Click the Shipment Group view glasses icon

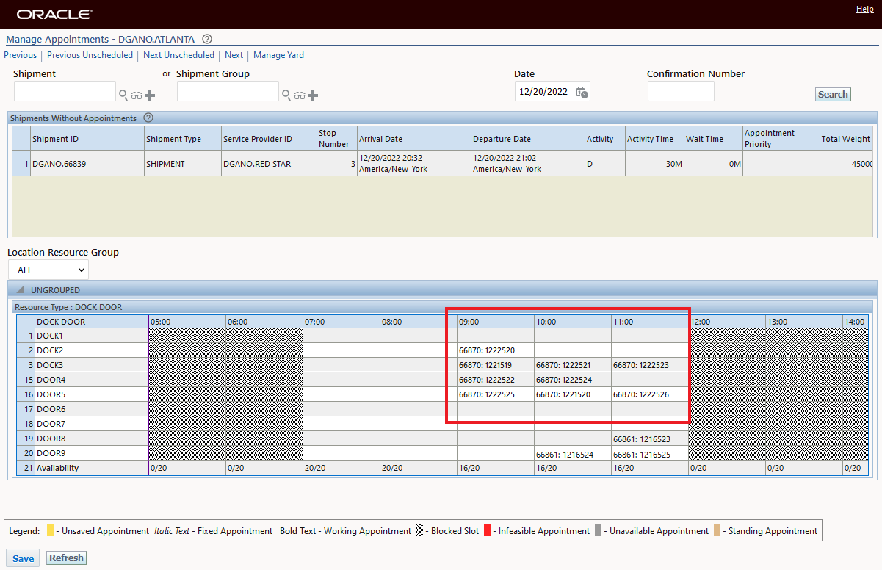[x=299, y=95]
